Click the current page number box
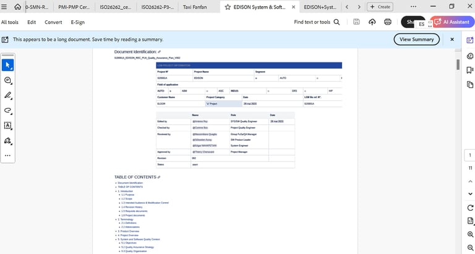Screen dimensions: 475x254 click(x=470, y=155)
